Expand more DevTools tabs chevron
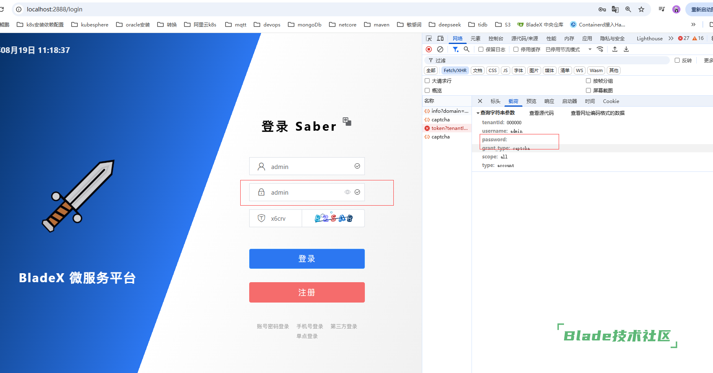This screenshot has width=713, height=373. pos(671,38)
